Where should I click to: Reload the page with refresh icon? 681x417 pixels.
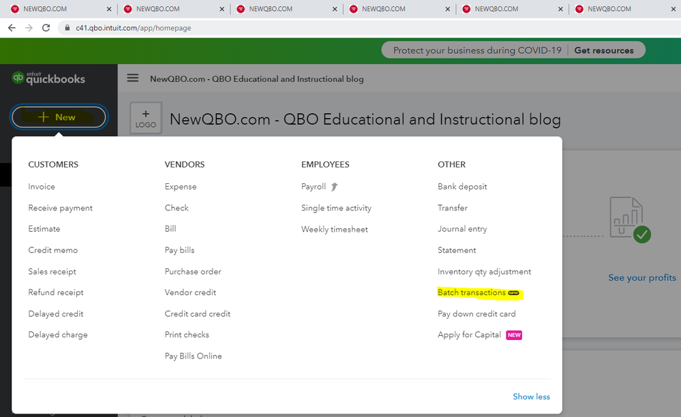coord(46,28)
